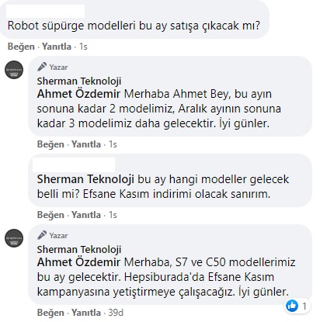Like the robot süpürge question comment
Image resolution: width=320 pixels, height=322 pixels.
point(21,47)
